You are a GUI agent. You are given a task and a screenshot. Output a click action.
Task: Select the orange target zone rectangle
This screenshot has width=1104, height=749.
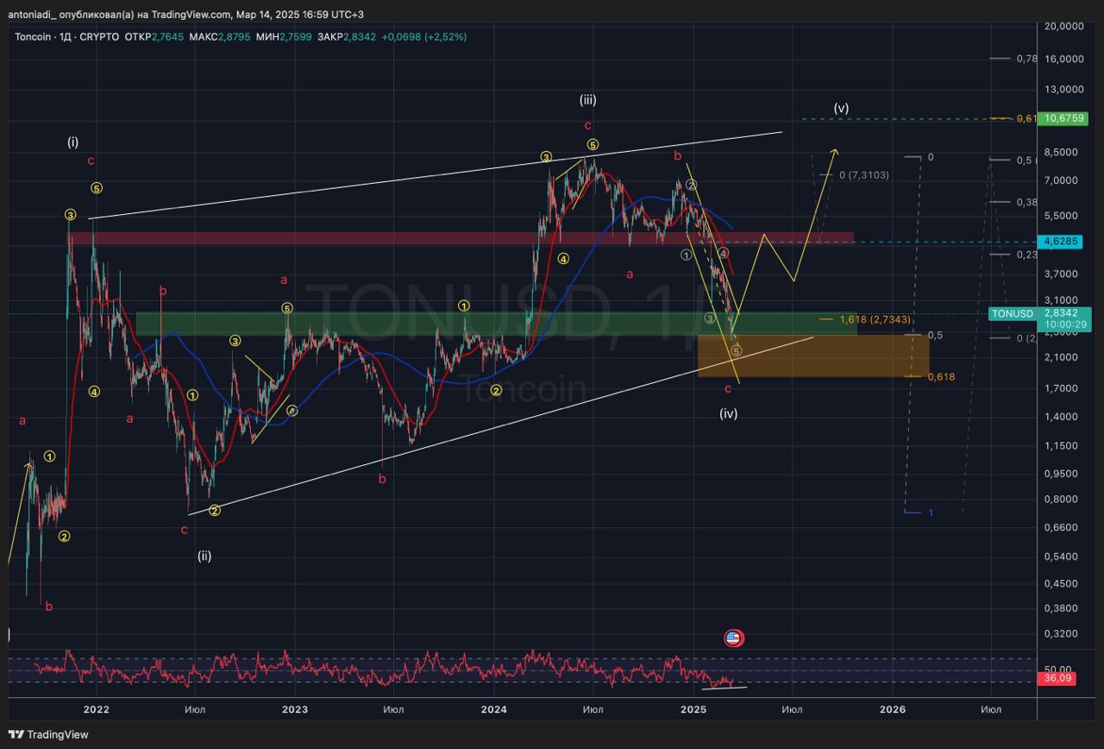tap(813, 356)
